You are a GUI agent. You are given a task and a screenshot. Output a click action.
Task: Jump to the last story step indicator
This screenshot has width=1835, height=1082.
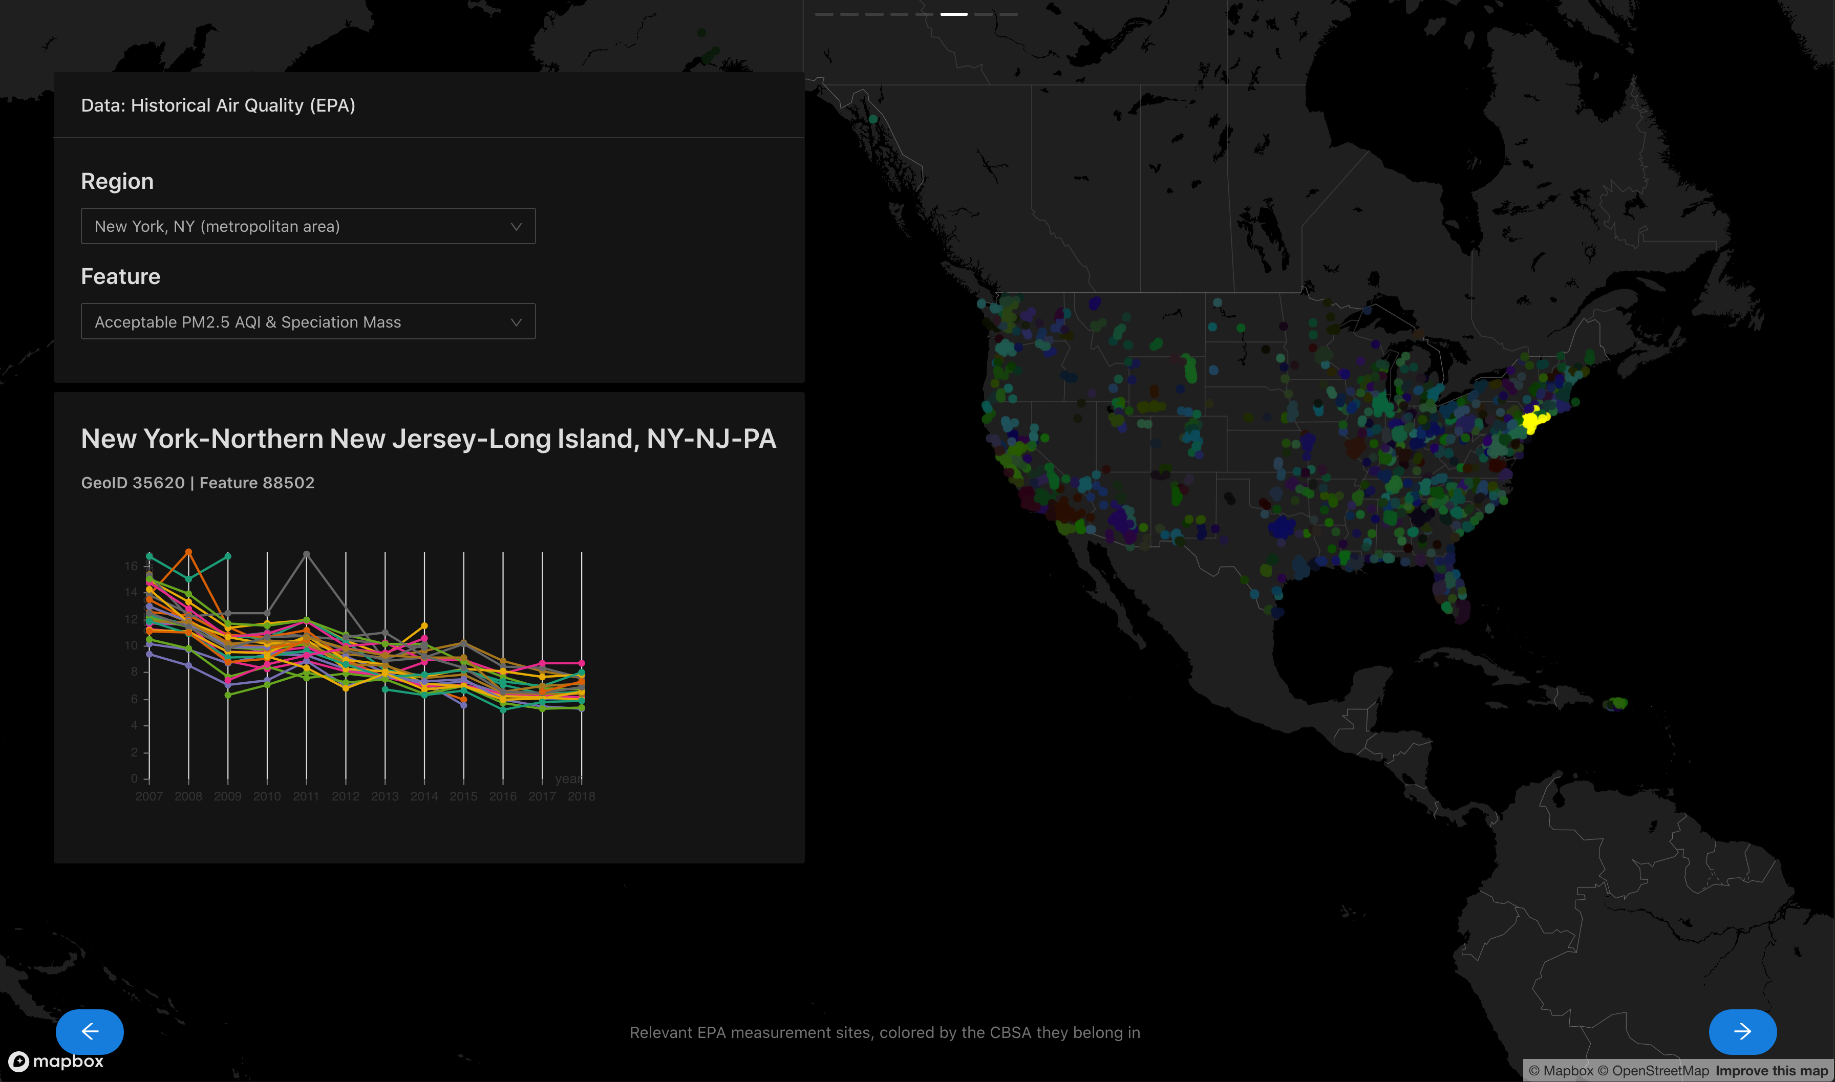(1009, 14)
